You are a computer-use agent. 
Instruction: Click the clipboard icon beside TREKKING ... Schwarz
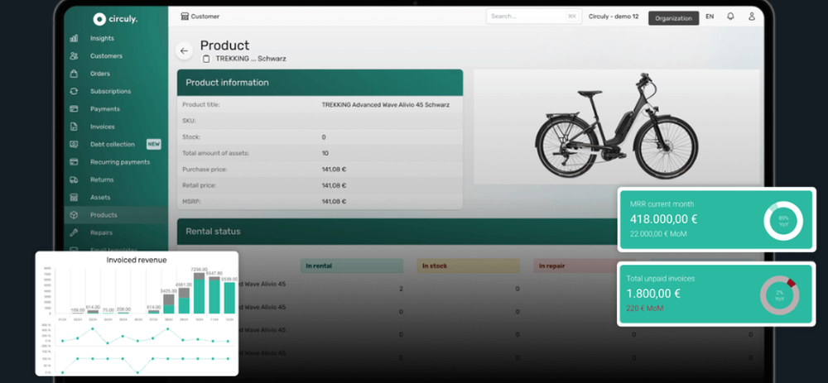click(206, 59)
